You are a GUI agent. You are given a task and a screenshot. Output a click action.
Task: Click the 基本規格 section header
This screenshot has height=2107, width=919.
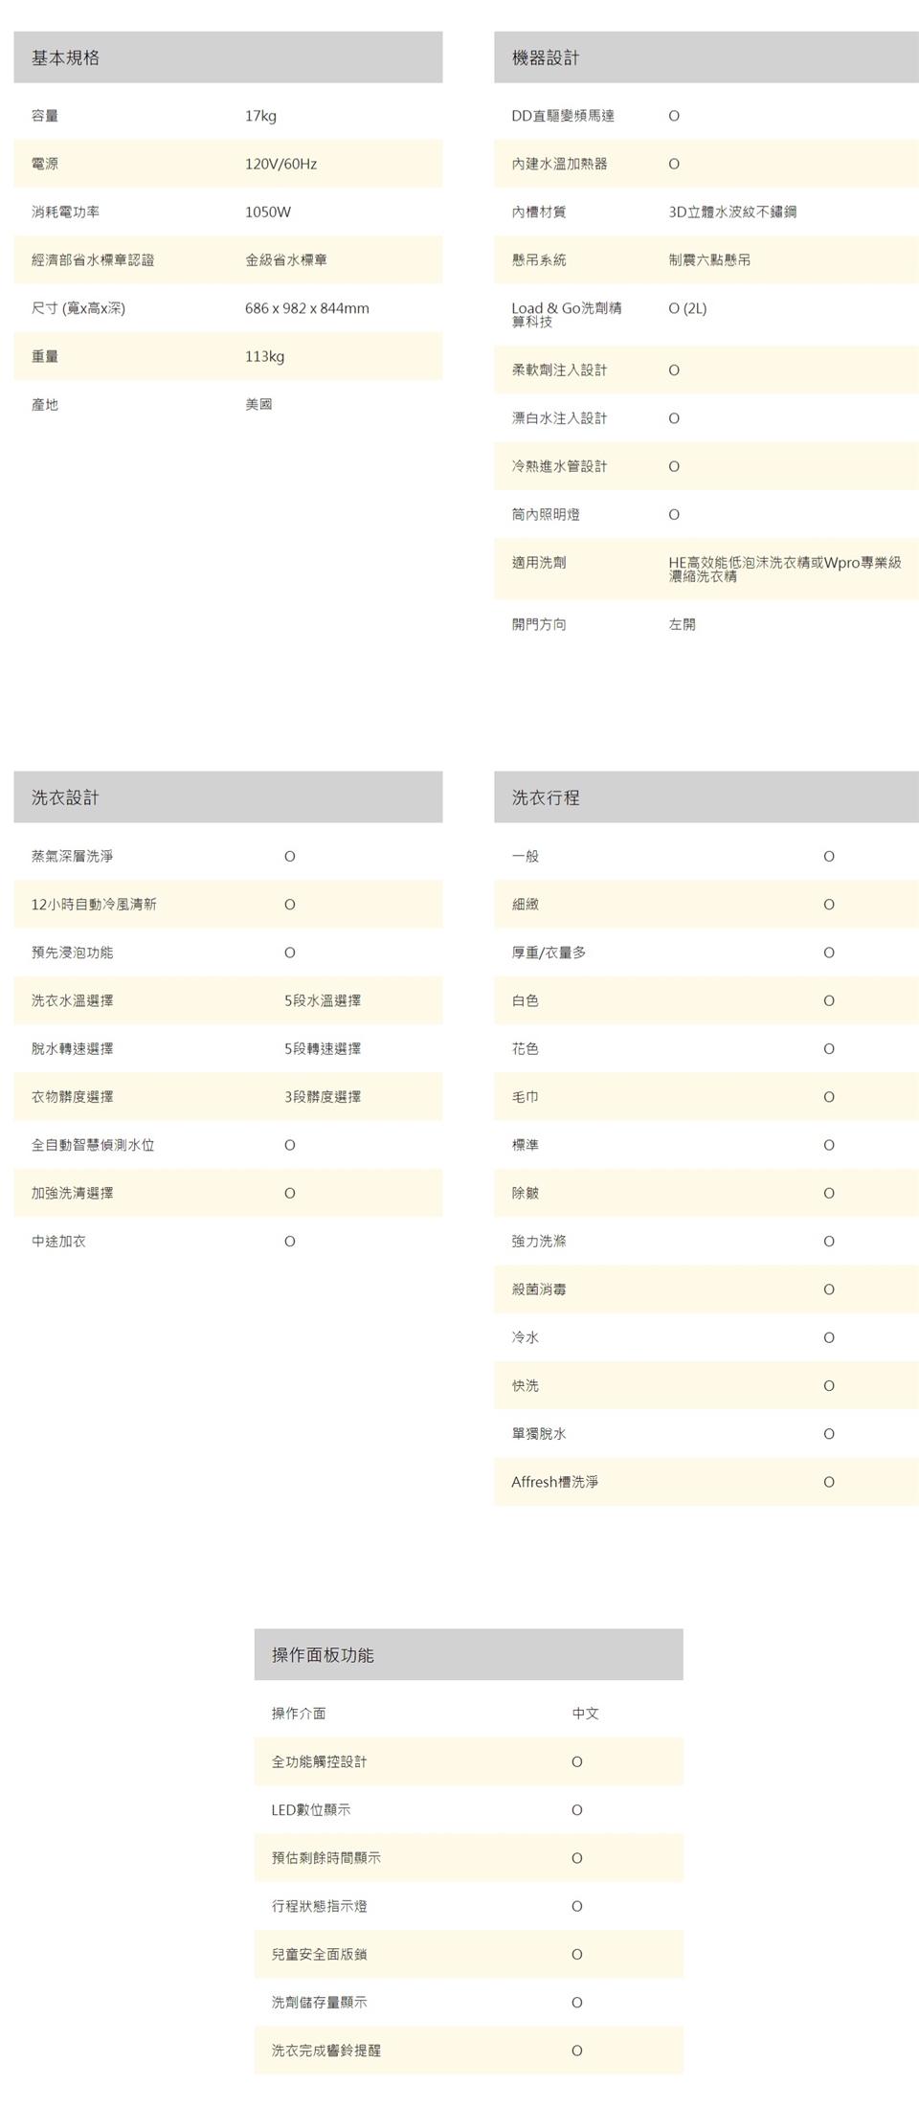(65, 57)
